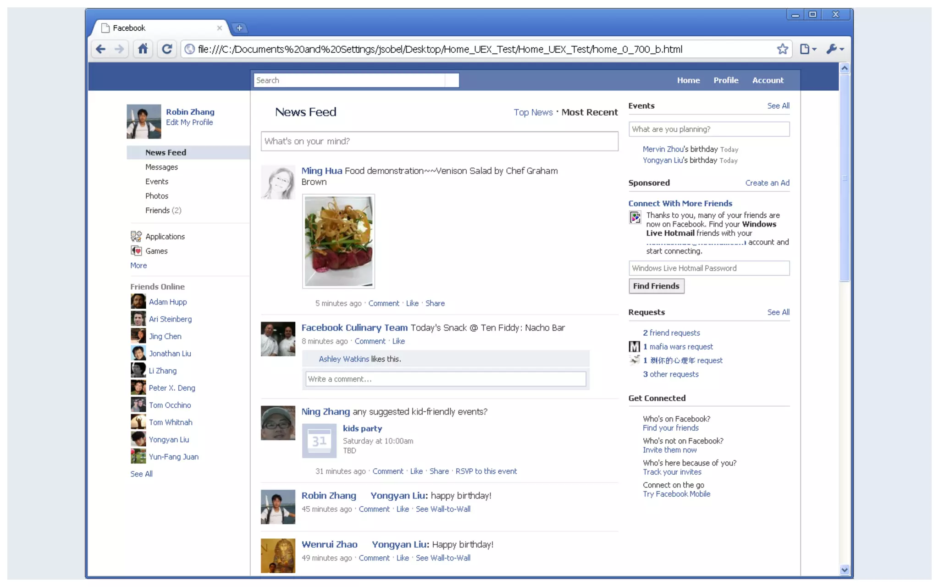Expand More in the left sidebar
The image size is (939, 587).
click(138, 266)
